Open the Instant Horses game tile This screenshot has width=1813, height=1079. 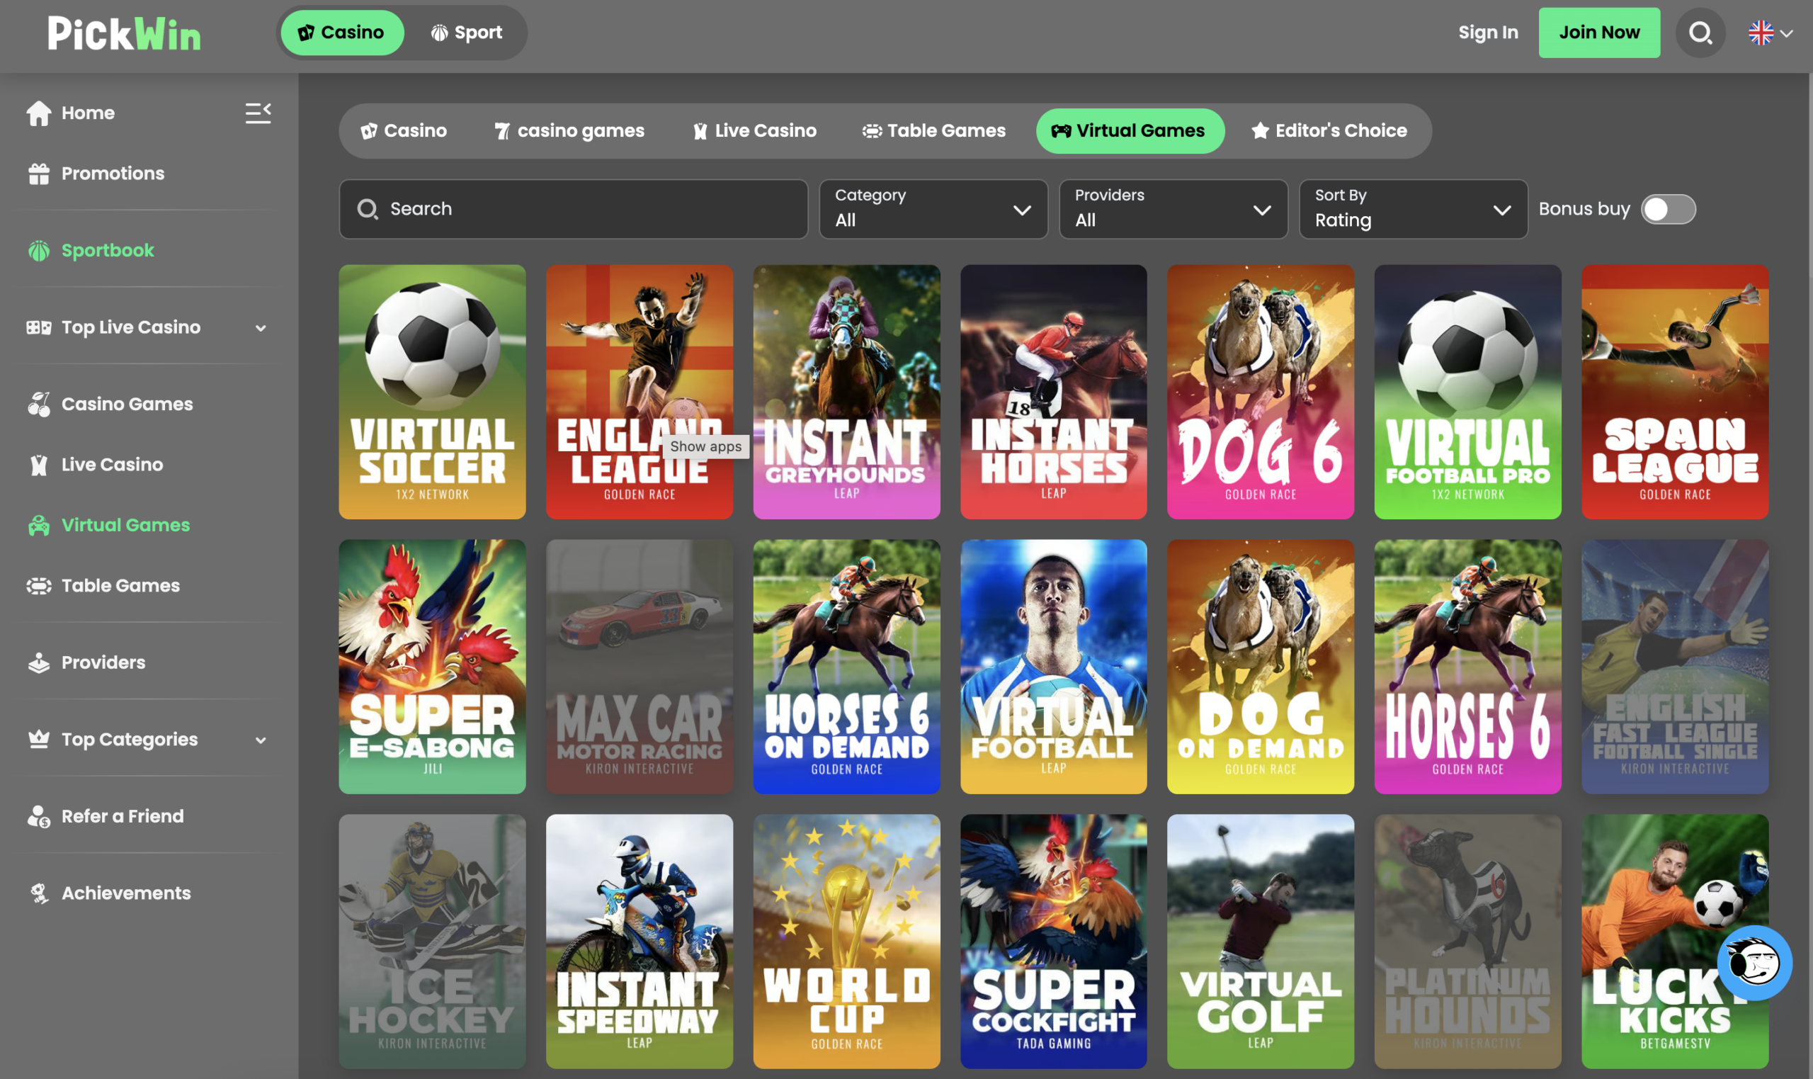click(1054, 392)
